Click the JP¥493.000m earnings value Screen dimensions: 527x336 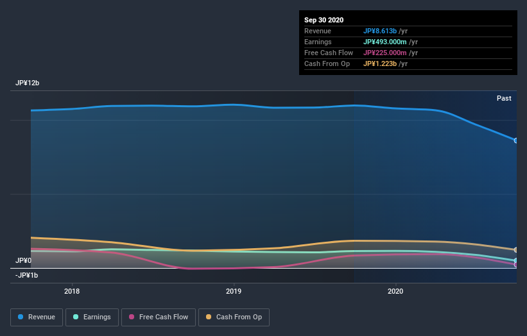[385, 42]
